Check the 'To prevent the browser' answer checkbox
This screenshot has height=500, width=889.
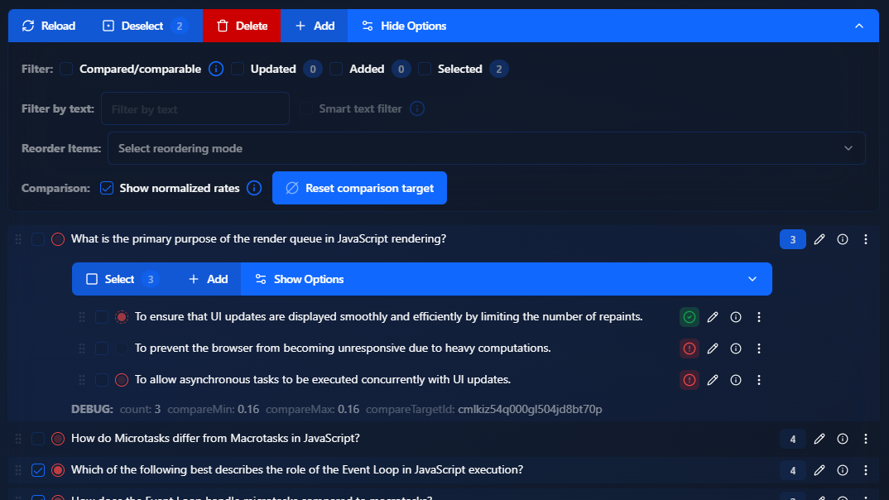(102, 349)
